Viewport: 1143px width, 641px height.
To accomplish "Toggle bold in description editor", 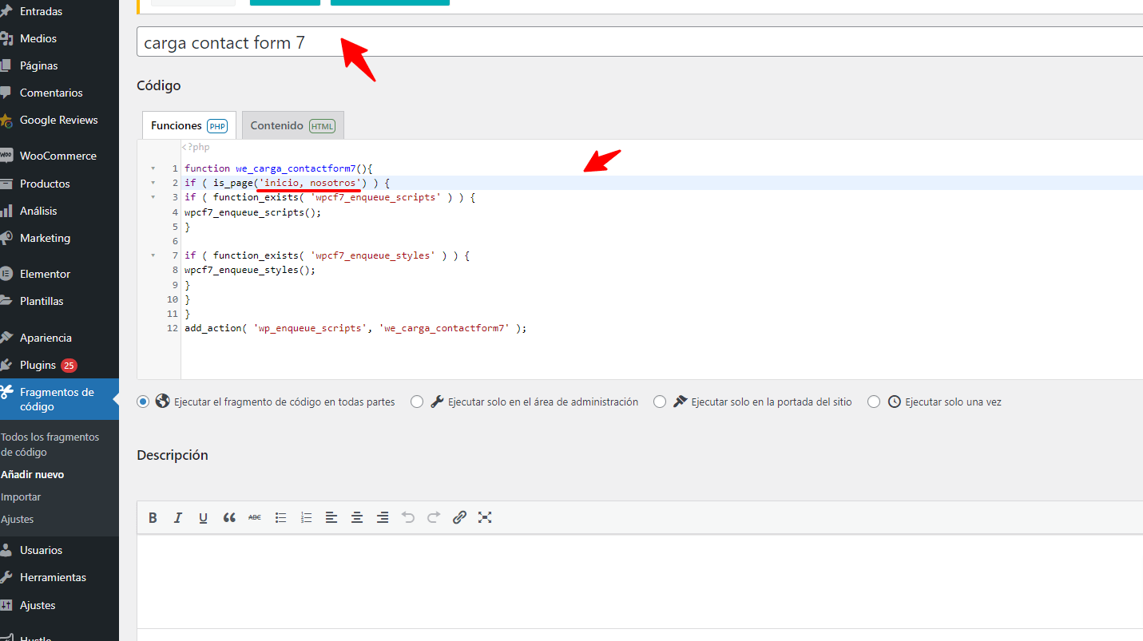I will [153, 517].
